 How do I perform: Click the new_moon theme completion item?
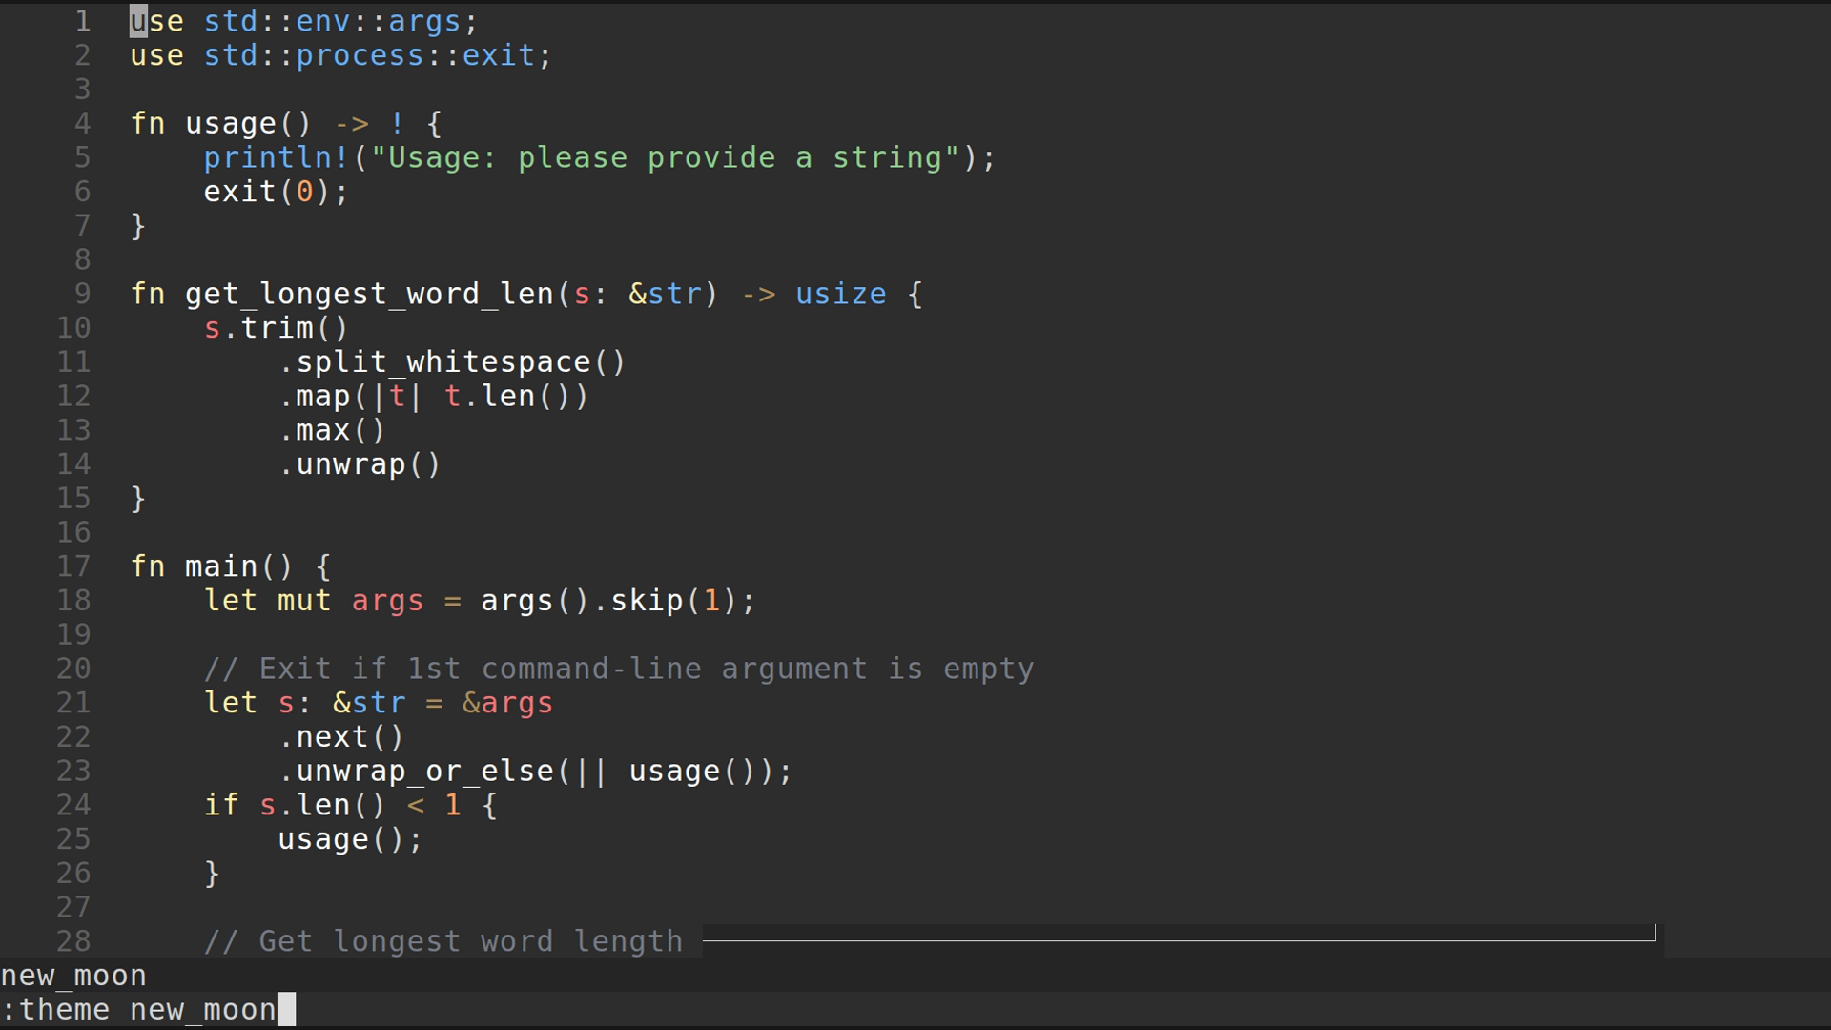click(73, 976)
